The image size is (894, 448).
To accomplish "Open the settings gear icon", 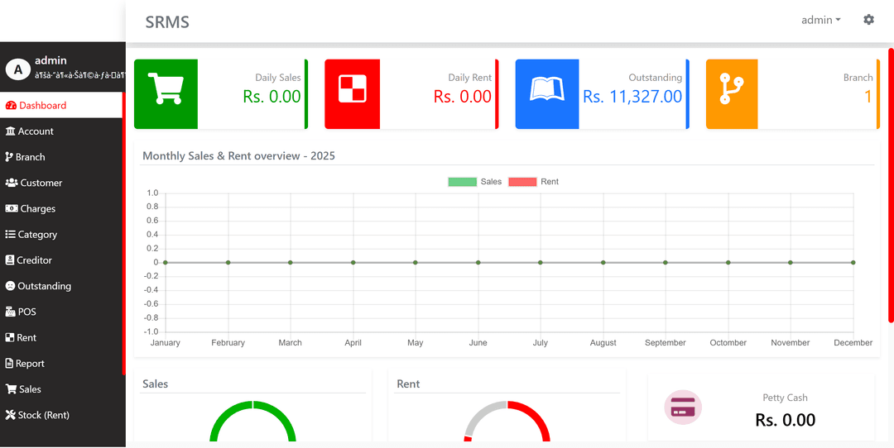I will (868, 20).
